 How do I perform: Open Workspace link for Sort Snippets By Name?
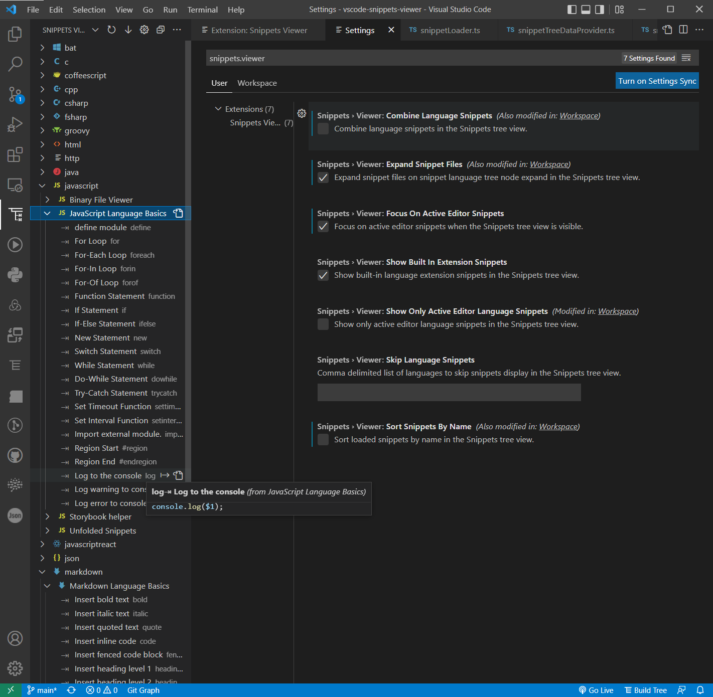[x=558, y=427]
